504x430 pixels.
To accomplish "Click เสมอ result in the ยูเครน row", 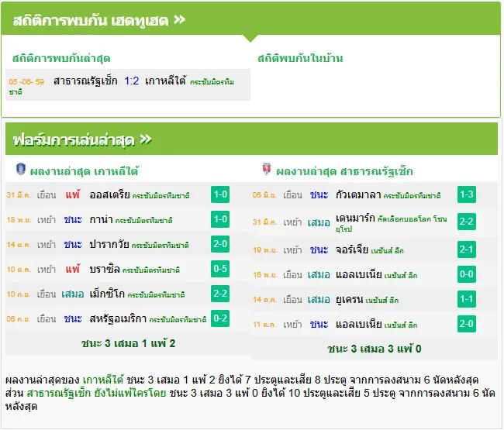I will tap(319, 300).
